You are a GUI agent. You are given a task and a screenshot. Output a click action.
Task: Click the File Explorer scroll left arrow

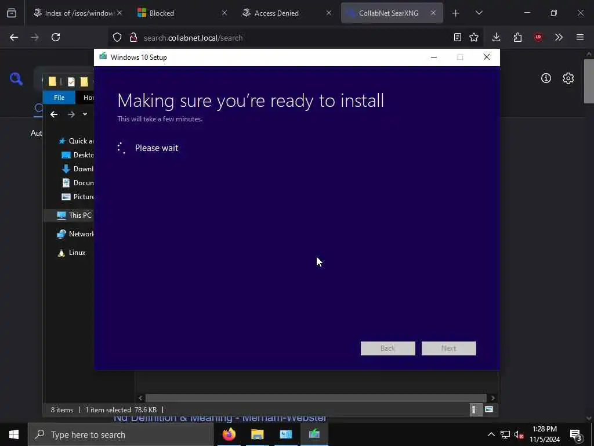[x=140, y=398]
